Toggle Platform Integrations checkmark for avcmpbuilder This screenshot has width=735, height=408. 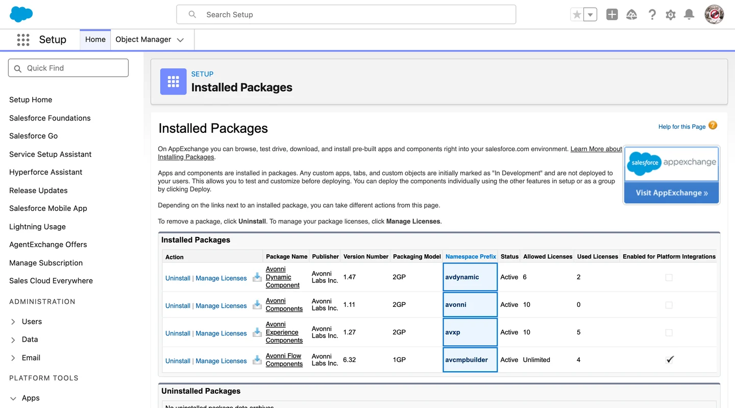click(670, 359)
